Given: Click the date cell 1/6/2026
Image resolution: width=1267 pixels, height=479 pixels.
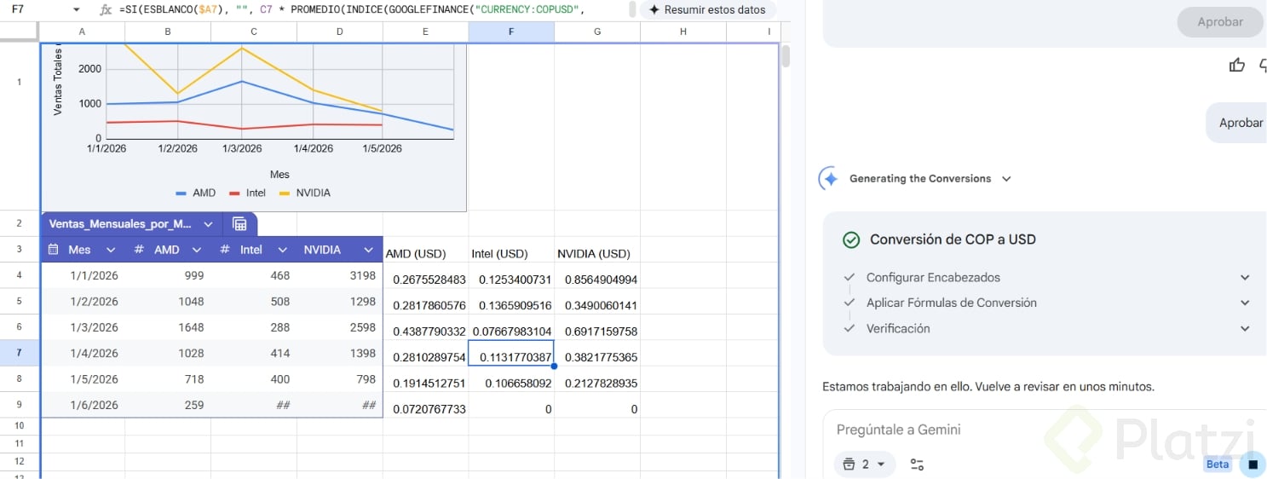Looking at the screenshot, I should tap(82, 405).
